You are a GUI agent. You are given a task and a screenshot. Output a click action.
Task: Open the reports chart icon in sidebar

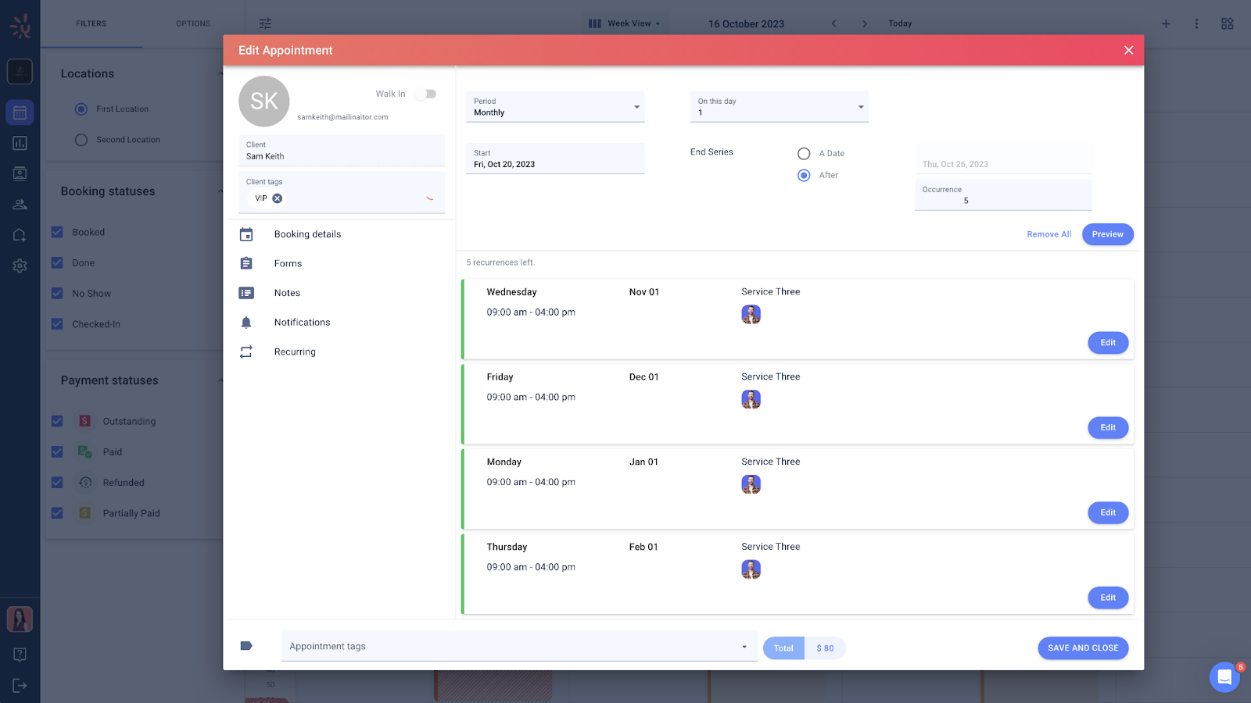tap(20, 143)
